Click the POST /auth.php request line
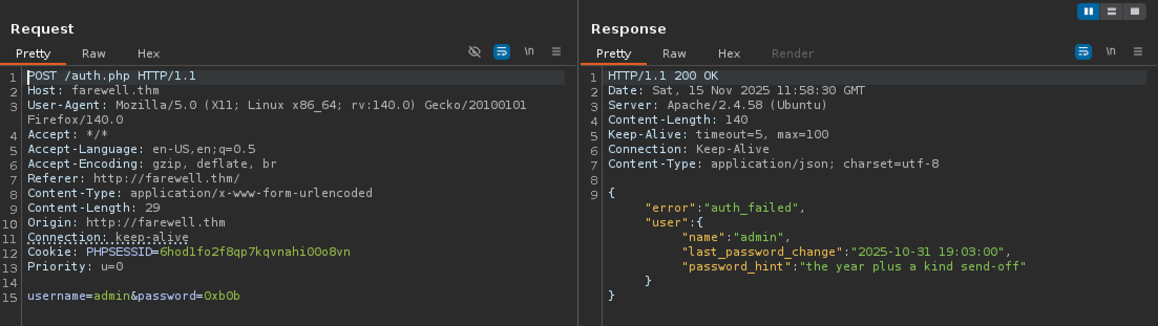This screenshot has height=326, width=1158. point(112,76)
